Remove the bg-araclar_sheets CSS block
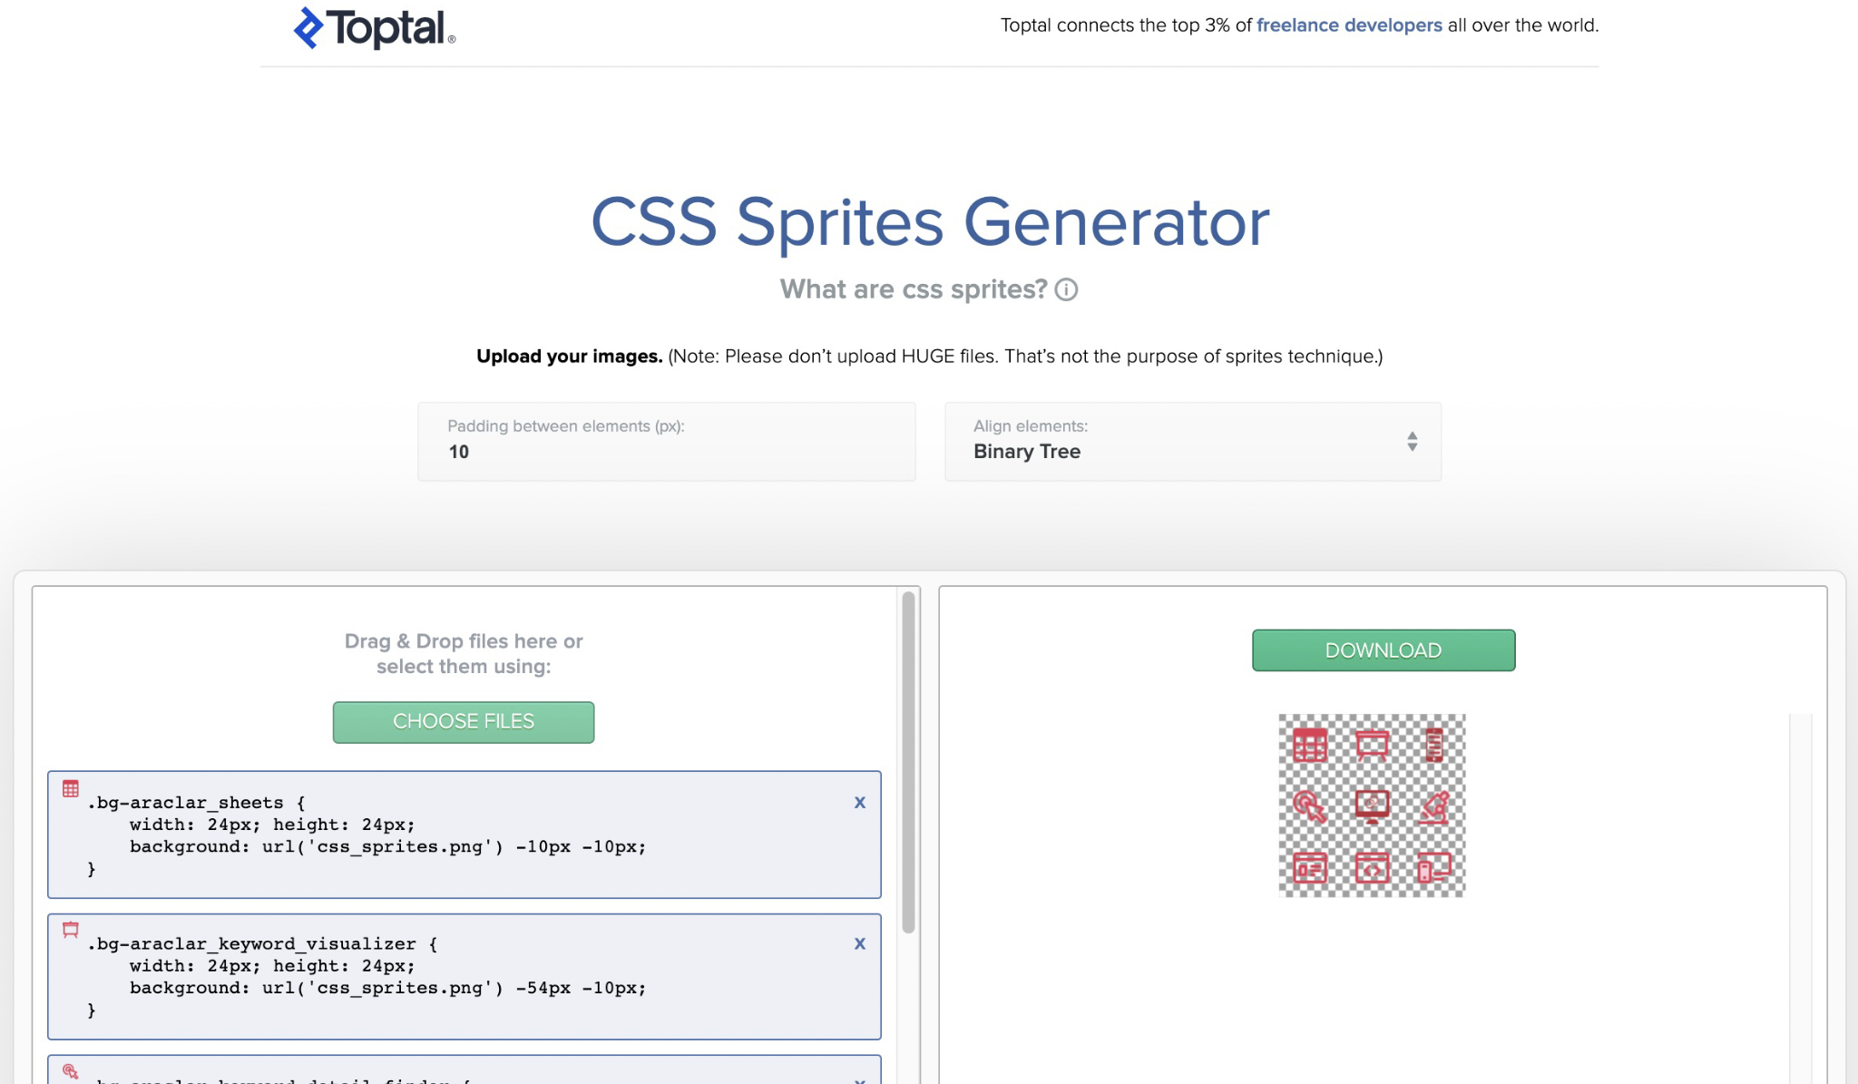1858x1084 pixels. pos(860,803)
